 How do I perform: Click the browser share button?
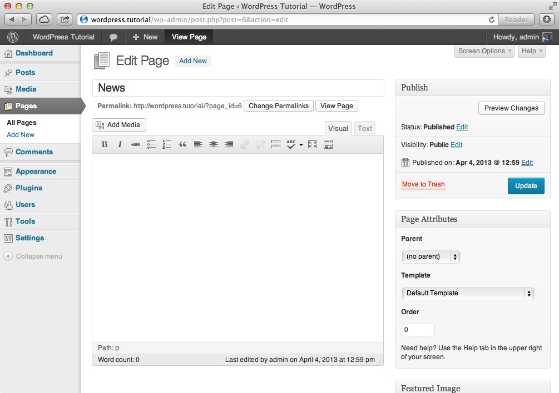click(65, 19)
